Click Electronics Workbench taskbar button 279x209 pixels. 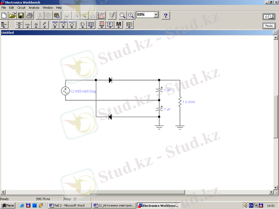(159, 206)
